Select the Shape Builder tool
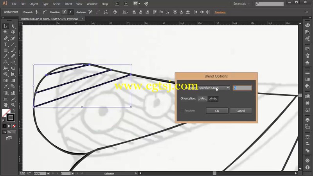 tap(5, 74)
